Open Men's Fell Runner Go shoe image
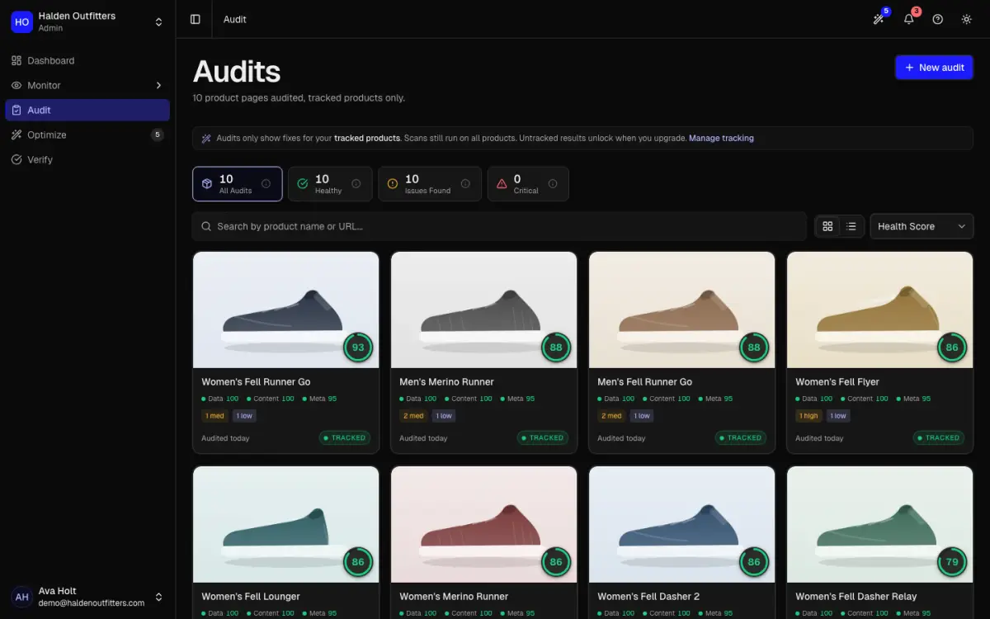The height and width of the screenshot is (619, 990). (682, 309)
